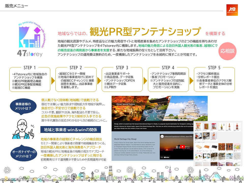
Task: Click the yellow arrow between STEP 1 and STEP 2
Action: 53,81
